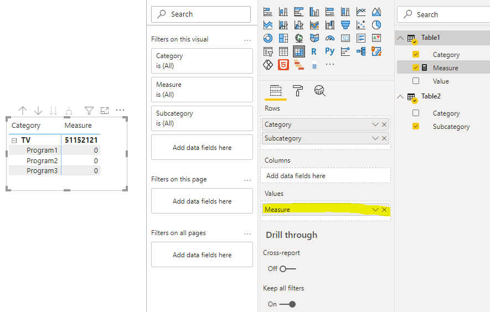Expand the Subcategory filter card

click(x=202, y=118)
